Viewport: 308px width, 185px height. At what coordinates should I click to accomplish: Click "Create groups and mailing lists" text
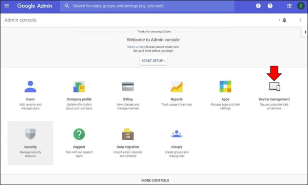[177, 154]
